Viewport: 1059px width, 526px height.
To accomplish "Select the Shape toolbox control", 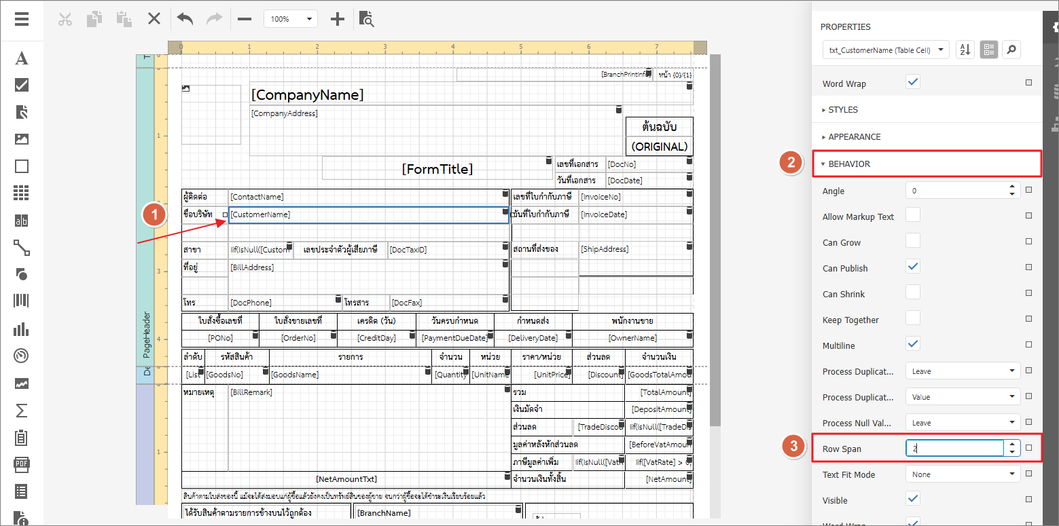I will click(x=22, y=274).
